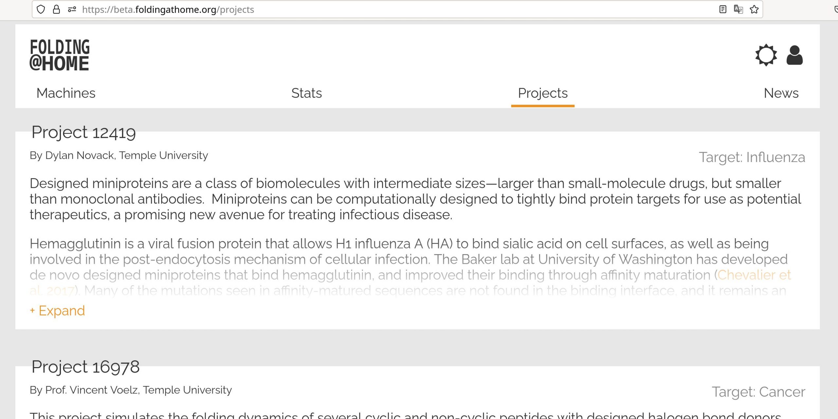Image resolution: width=838 pixels, height=419 pixels.
Task: Click the tracking protection shield icon
Action: 41,9
